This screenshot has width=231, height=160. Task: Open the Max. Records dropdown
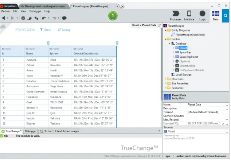[x=227, y=119]
